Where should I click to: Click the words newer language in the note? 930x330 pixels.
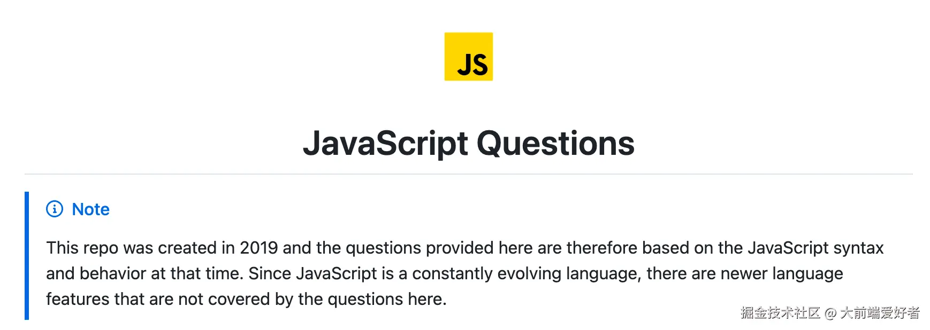781,273
